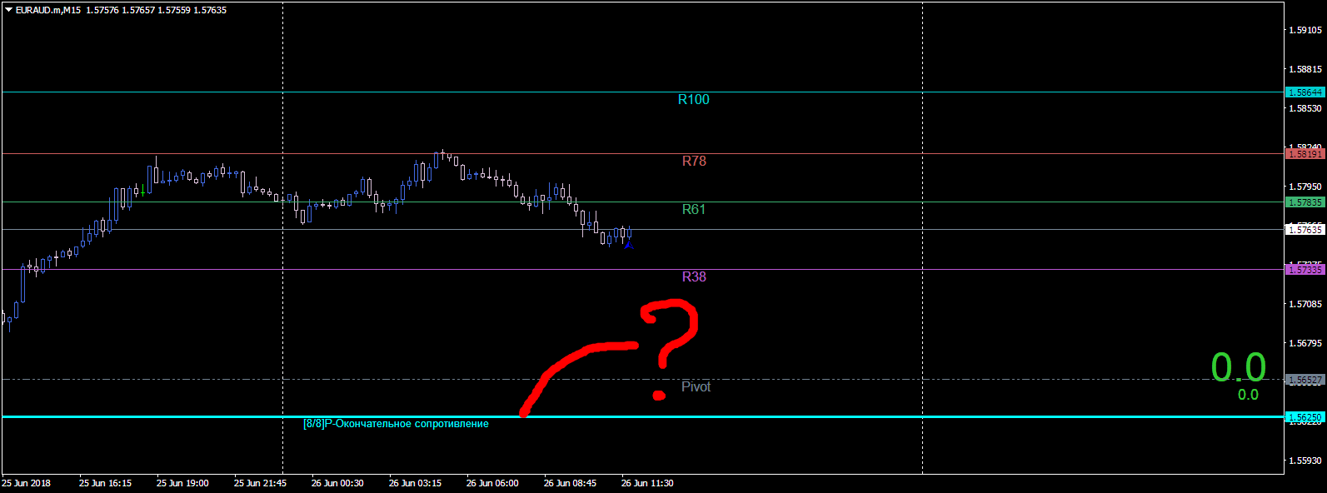Select the R38 level label
The image size is (1327, 493).
[694, 277]
